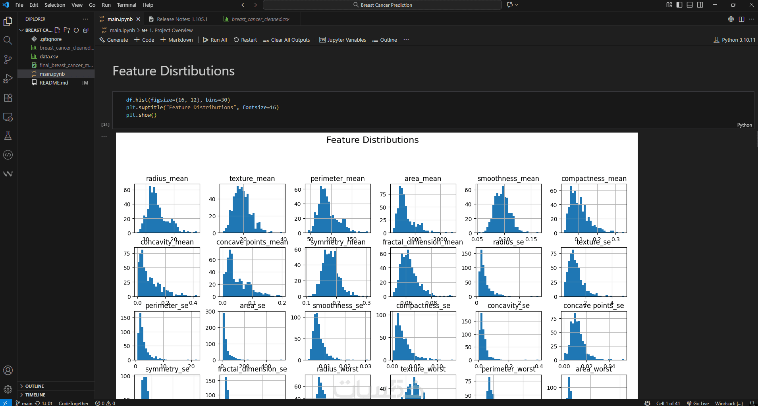Open the Search view icon

8,40
